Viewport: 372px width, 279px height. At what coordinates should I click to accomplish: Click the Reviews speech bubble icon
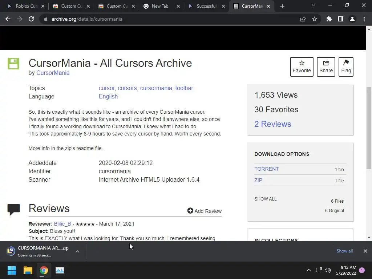coord(13,210)
